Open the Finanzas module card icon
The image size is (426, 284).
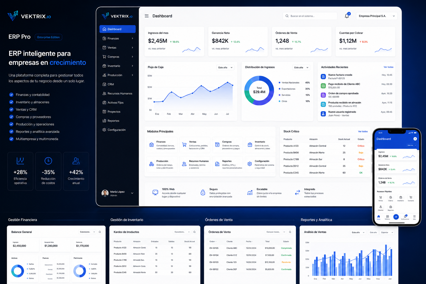pos(151,145)
